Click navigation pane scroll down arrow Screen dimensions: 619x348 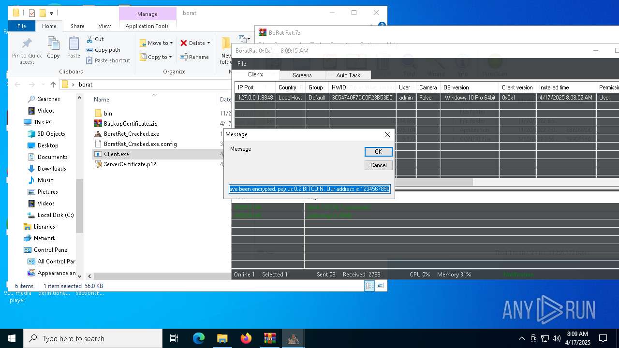click(x=80, y=276)
